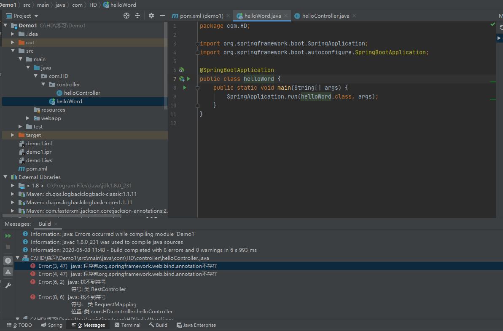Click the run gutter icon beside main method
This screenshot has height=331, width=503.
pos(185,88)
